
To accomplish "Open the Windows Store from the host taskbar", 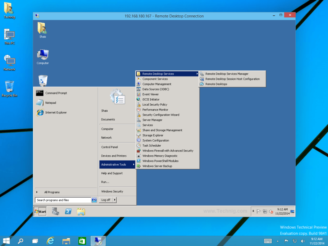I will tap(82, 241).
